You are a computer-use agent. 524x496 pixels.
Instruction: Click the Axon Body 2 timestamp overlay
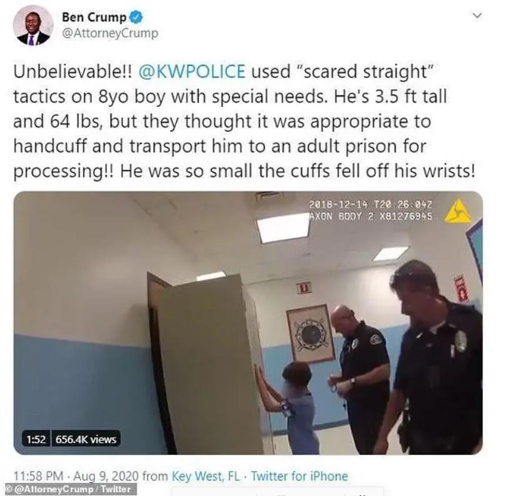pos(371,211)
